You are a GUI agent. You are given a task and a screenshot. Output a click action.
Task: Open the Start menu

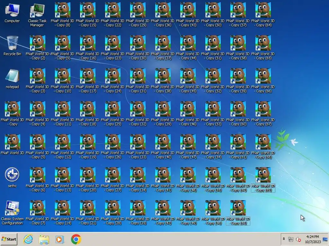[9, 239]
